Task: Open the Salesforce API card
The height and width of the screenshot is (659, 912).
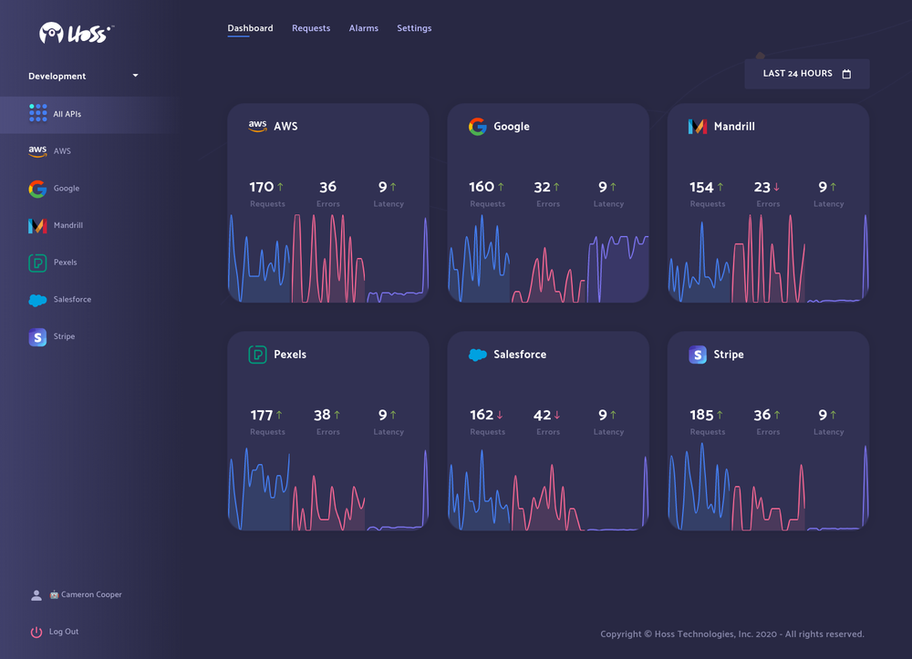Action: [x=548, y=430]
